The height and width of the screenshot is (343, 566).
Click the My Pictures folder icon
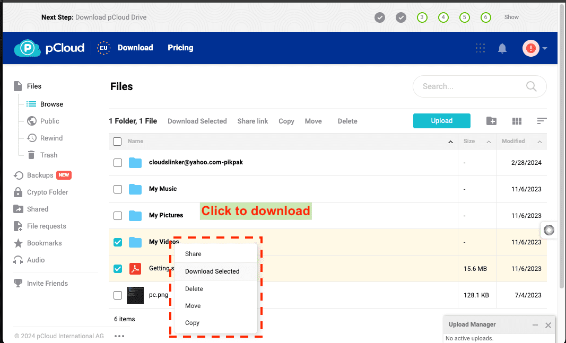pyautogui.click(x=135, y=216)
